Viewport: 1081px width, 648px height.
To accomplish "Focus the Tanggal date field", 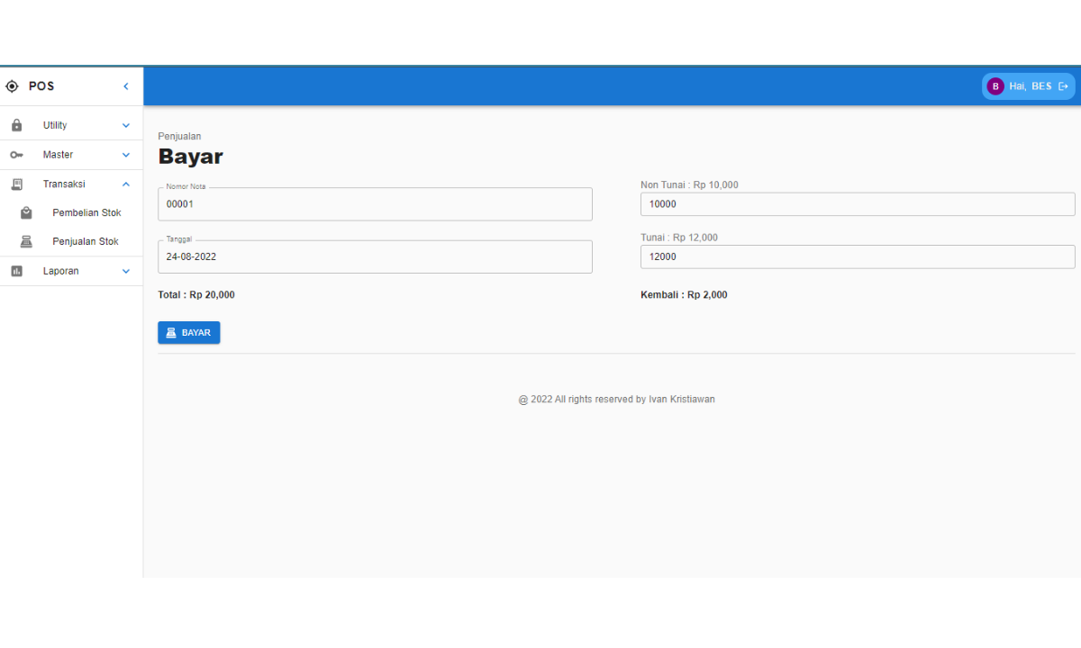I will (375, 256).
